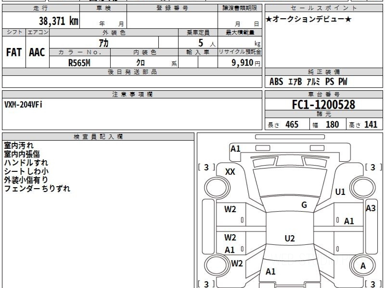Select the 走行 column header

click(x=41, y=8)
